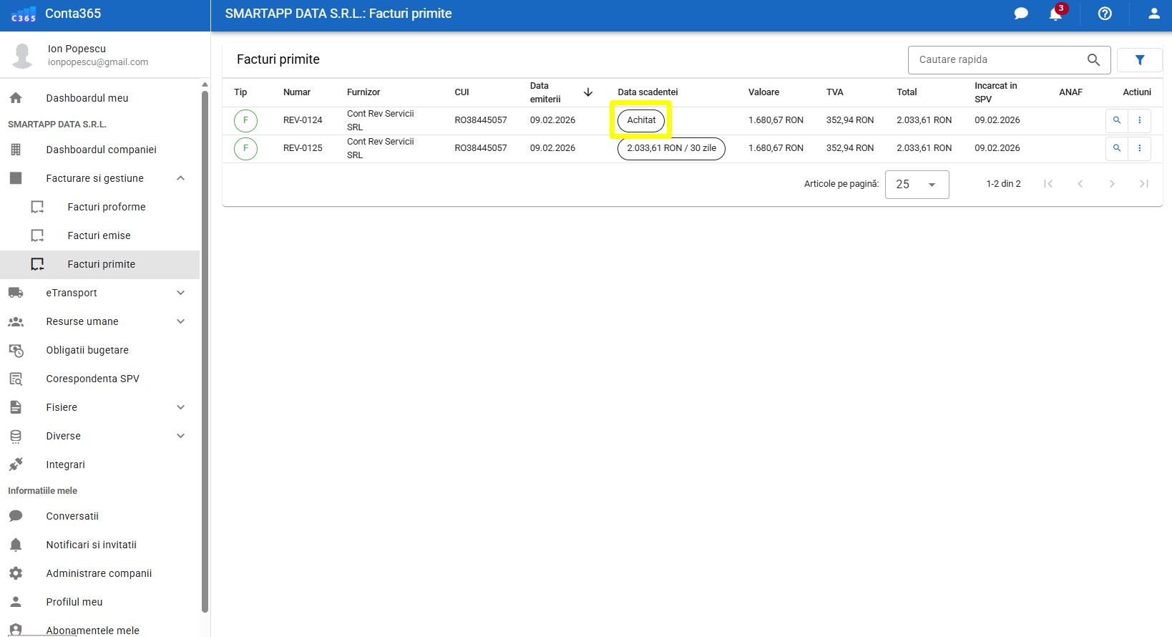Collapse the Facturare si gestiune section
This screenshot has height=637, width=1172.
coord(181,178)
